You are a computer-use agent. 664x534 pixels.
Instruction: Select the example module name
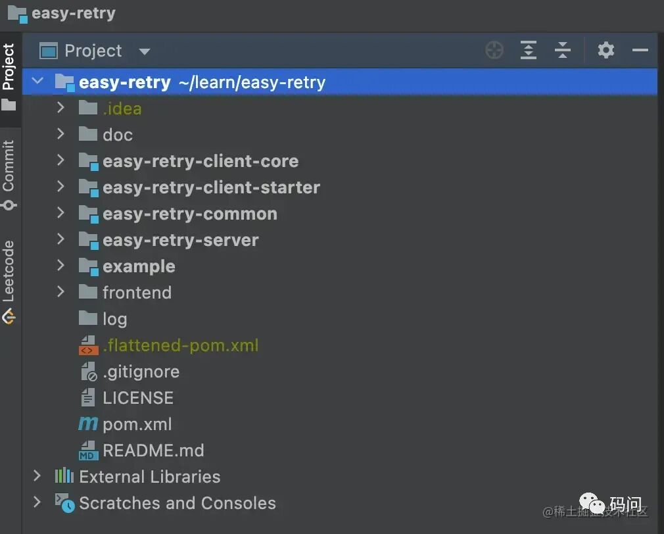click(x=139, y=267)
